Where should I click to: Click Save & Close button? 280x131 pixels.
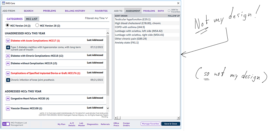[171, 124]
